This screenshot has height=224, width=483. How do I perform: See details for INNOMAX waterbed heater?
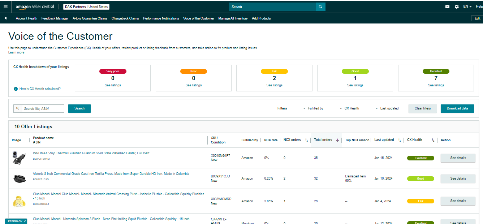pos(458,158)
